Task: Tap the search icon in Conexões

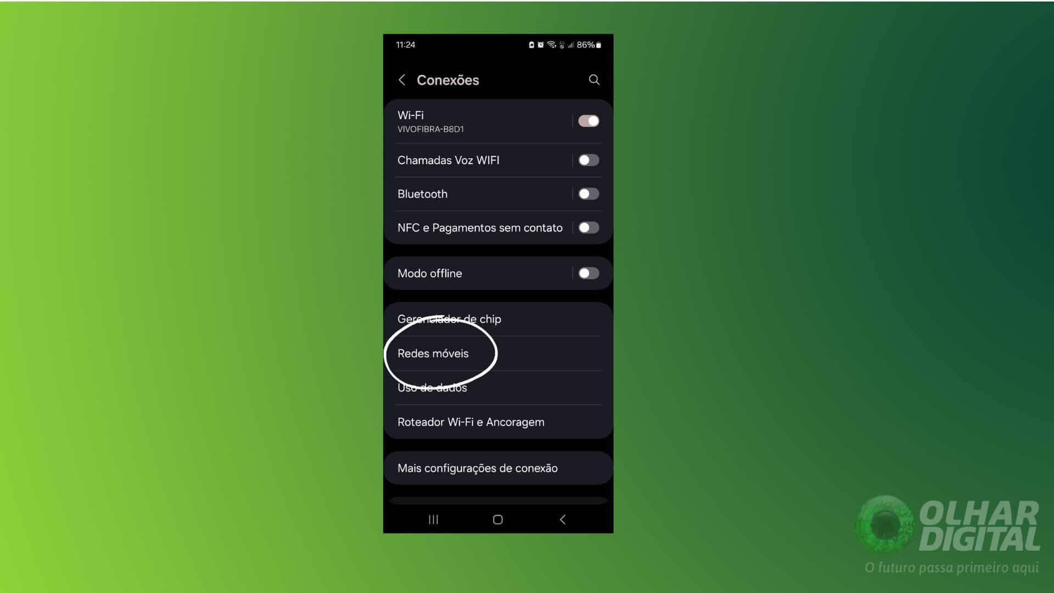Action: [x=593, y=79]
